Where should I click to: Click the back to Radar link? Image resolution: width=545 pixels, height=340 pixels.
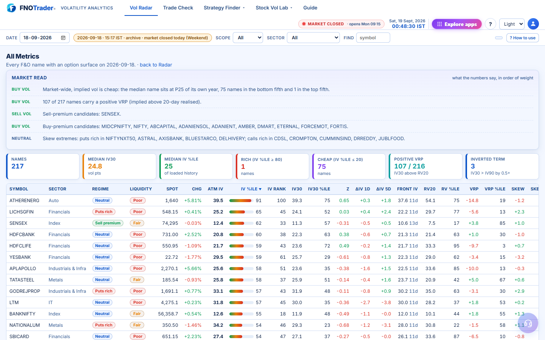pos(156,65)
